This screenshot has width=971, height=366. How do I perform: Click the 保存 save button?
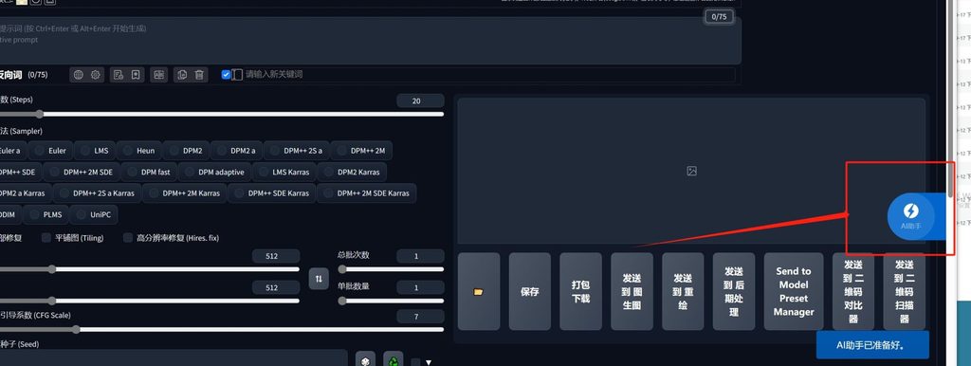click(x=529, y=291)
